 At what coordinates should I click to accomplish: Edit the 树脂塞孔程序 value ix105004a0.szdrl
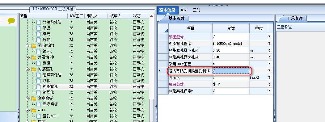(x=231, y=44)
